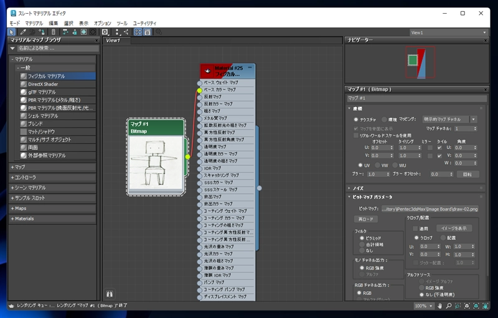Collapse Material #25 node with minus
Screen dimensions: 498x318
point(250,68)
